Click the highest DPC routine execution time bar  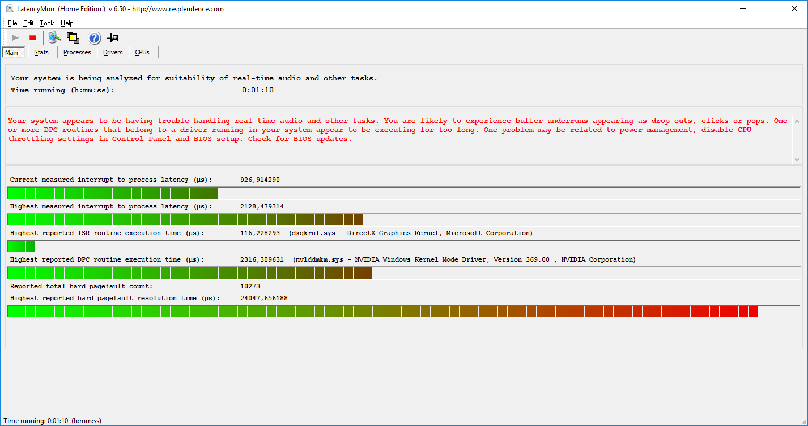[x=403, y=273]
